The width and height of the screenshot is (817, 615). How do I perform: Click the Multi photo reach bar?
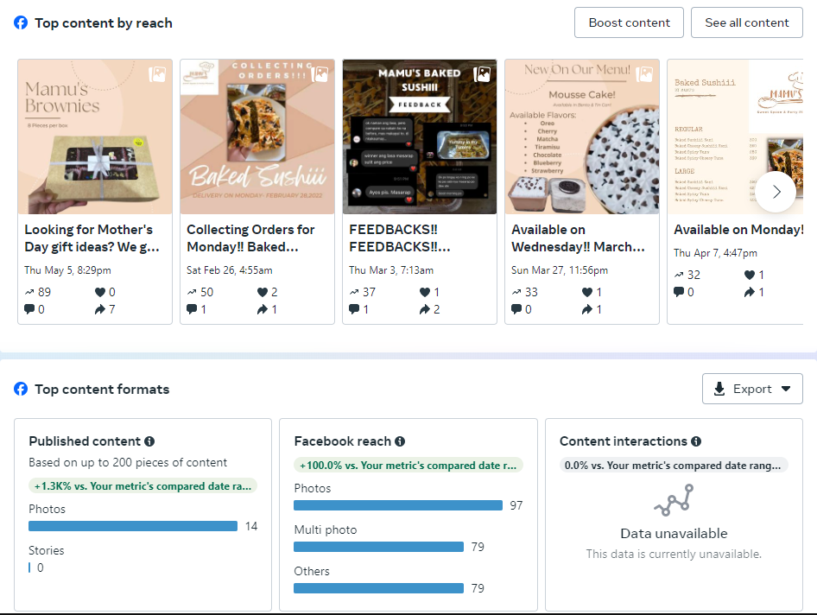[x=378, y=547]
